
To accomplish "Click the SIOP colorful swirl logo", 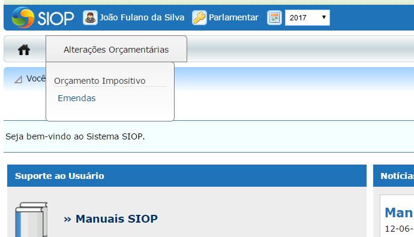I will tap(23, 17).
